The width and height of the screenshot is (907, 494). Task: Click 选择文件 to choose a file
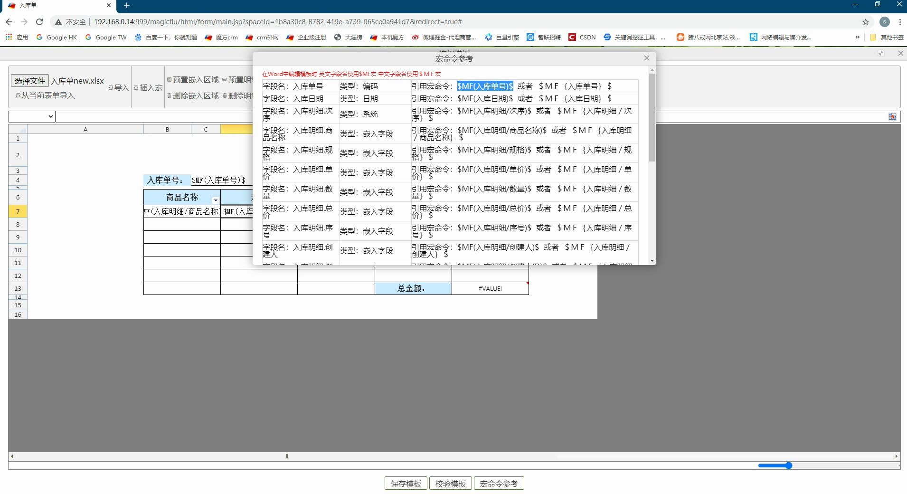30,81
